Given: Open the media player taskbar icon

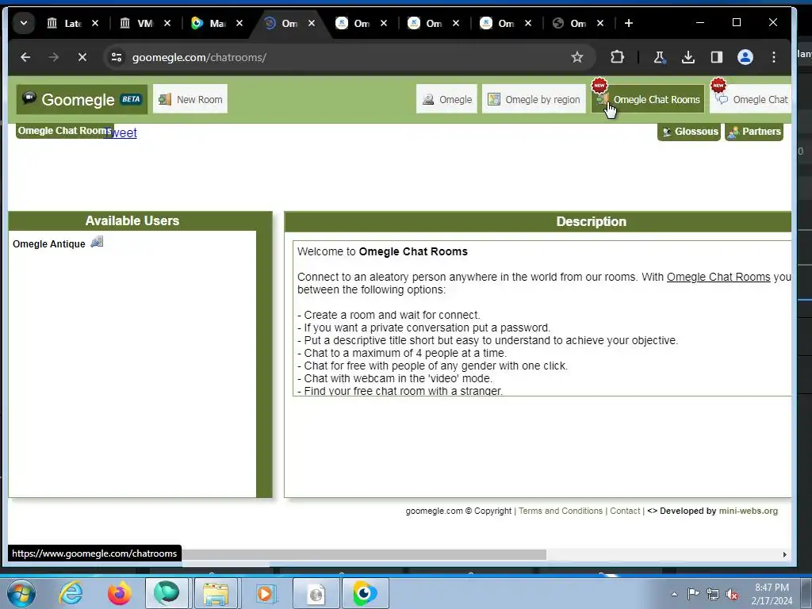Looking at the screenshot, I should [265, 593].
